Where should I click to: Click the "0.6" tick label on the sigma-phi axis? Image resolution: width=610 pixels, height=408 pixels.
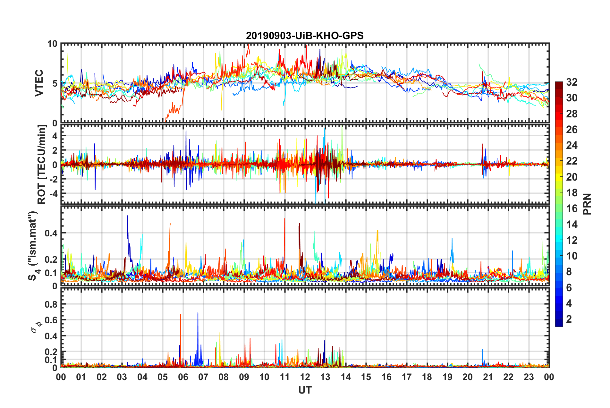(x=51, y=320)
